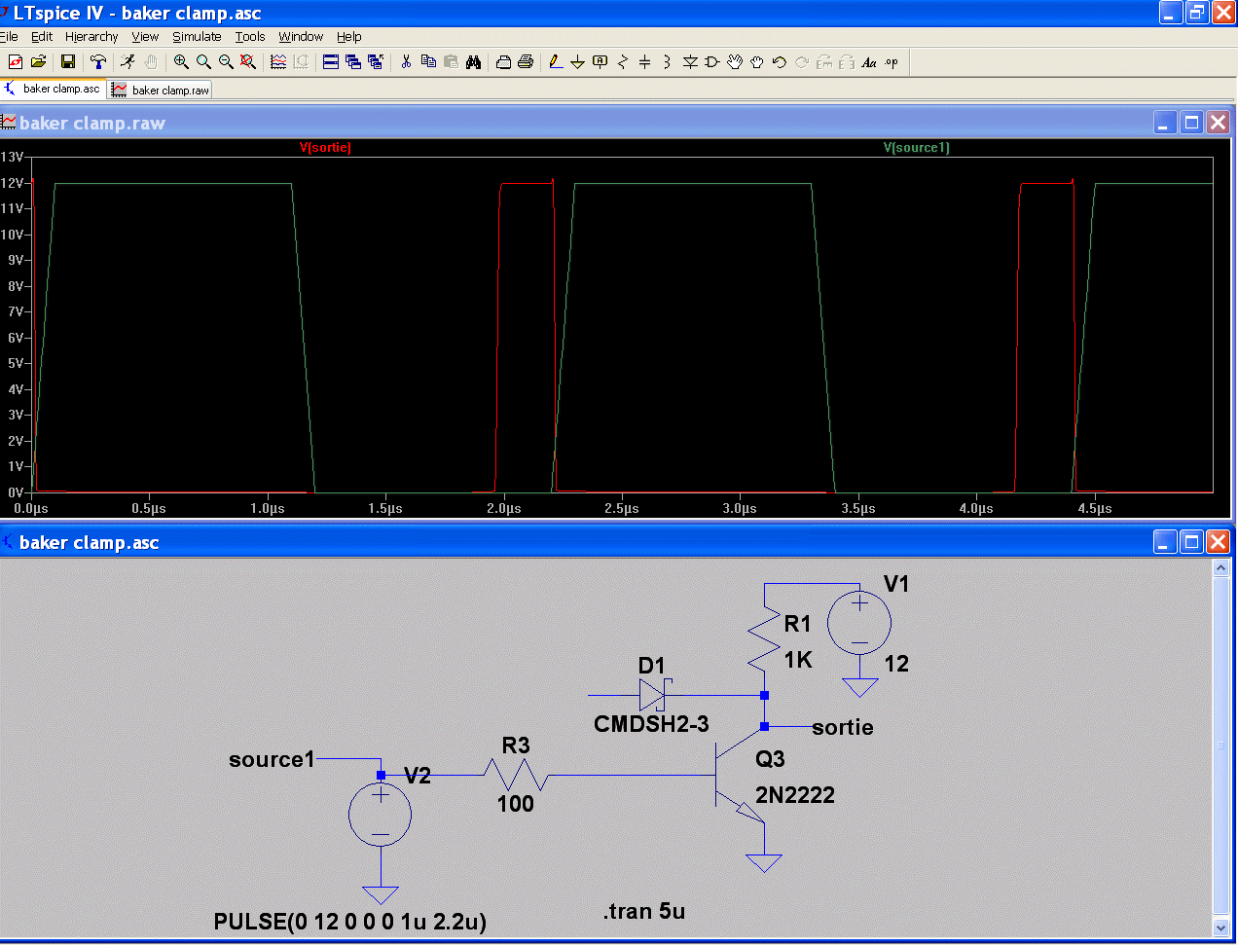1238x946 pixels.
Task: Open the Hierarchy menu
Action: (91, 37)
